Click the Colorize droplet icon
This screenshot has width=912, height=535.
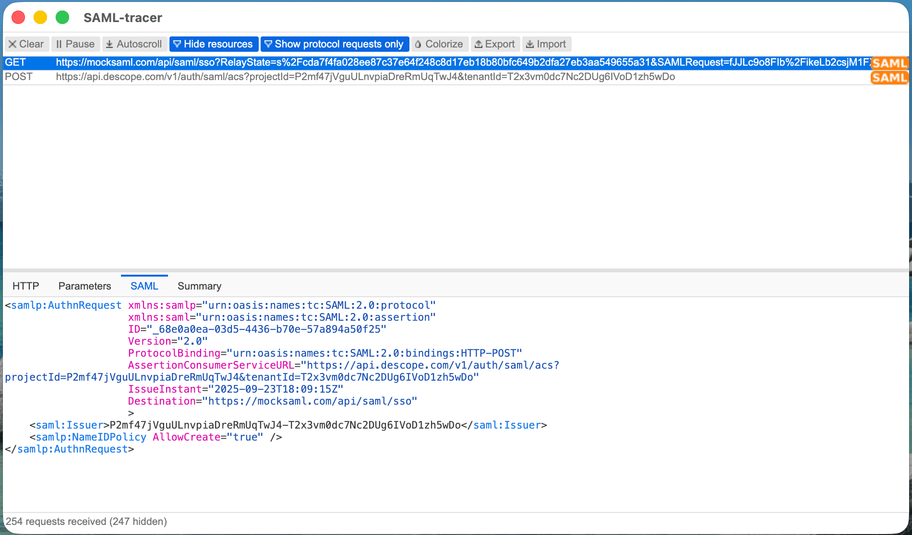[x=420, y=44]
